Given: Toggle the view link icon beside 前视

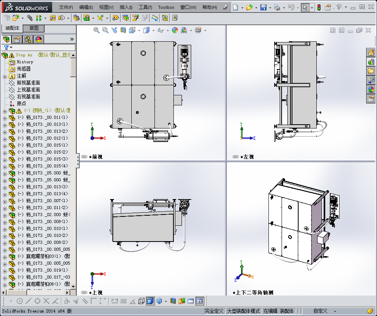Looking at the screenshot, I should (84, 157).
